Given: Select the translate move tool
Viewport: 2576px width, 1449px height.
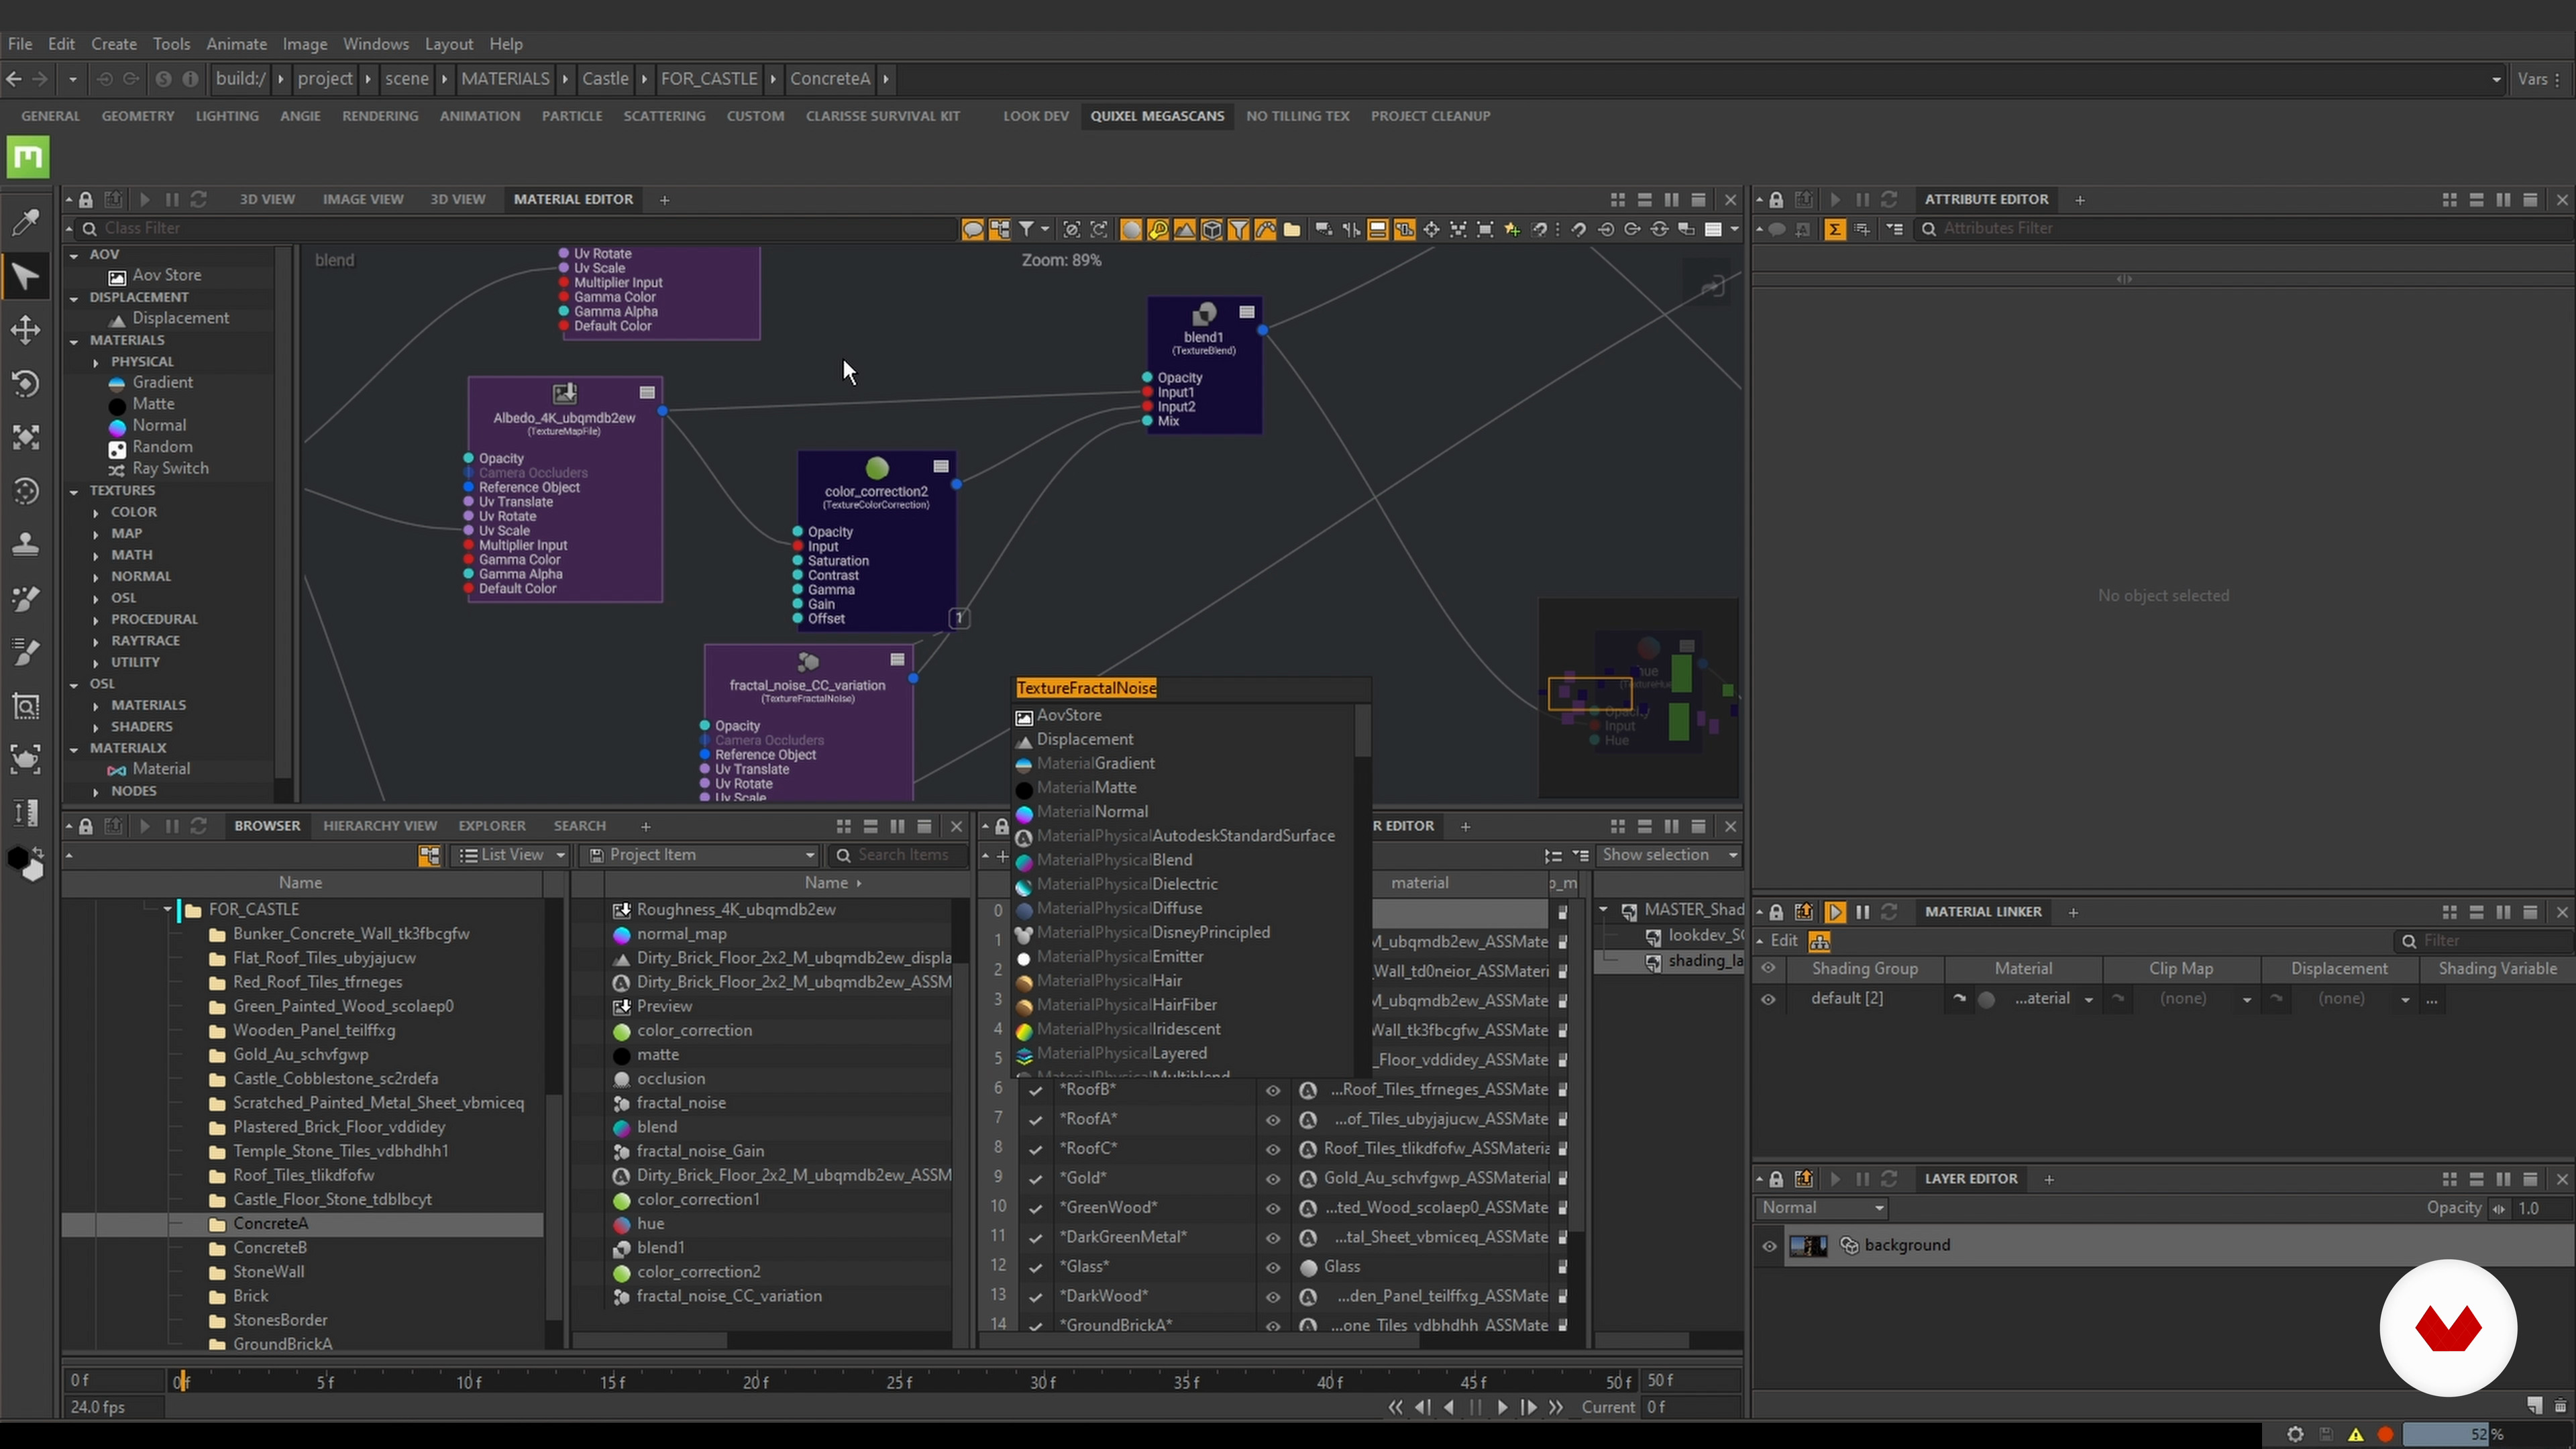Looking at the screenshot, I should (x=25, y=330).
